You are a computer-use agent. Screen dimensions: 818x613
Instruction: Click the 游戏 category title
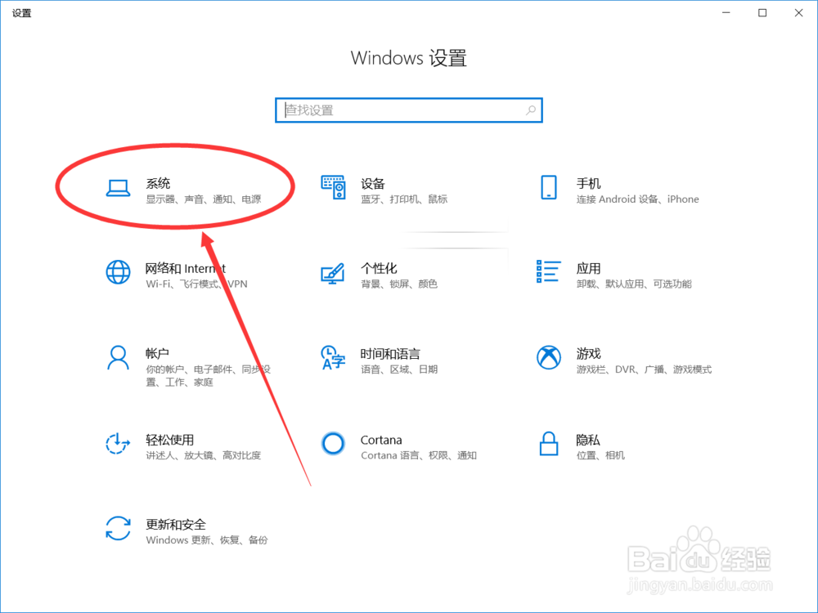click(x=588, y=353)
